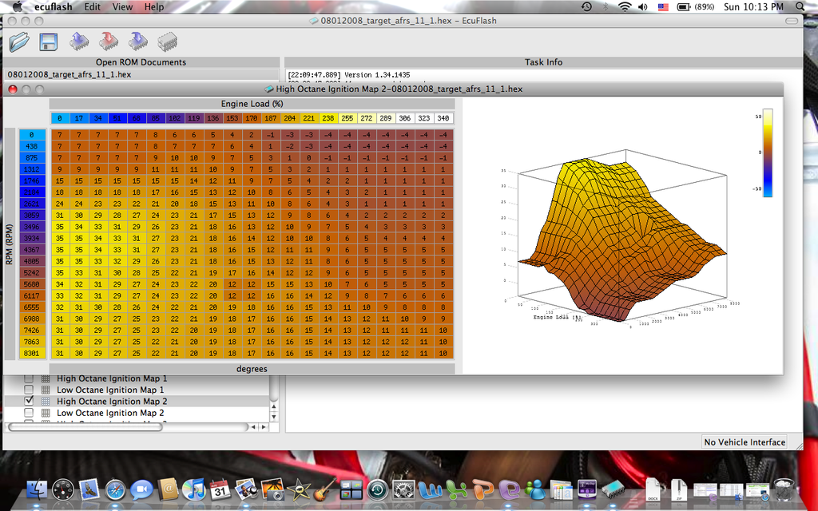Click the gray chip toolbar icon
The image size is (818, 511).
168,42
